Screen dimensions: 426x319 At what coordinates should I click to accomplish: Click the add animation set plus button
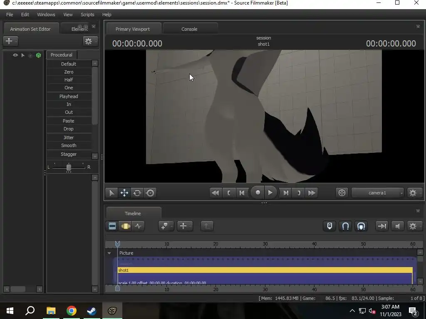pos(9,41)
